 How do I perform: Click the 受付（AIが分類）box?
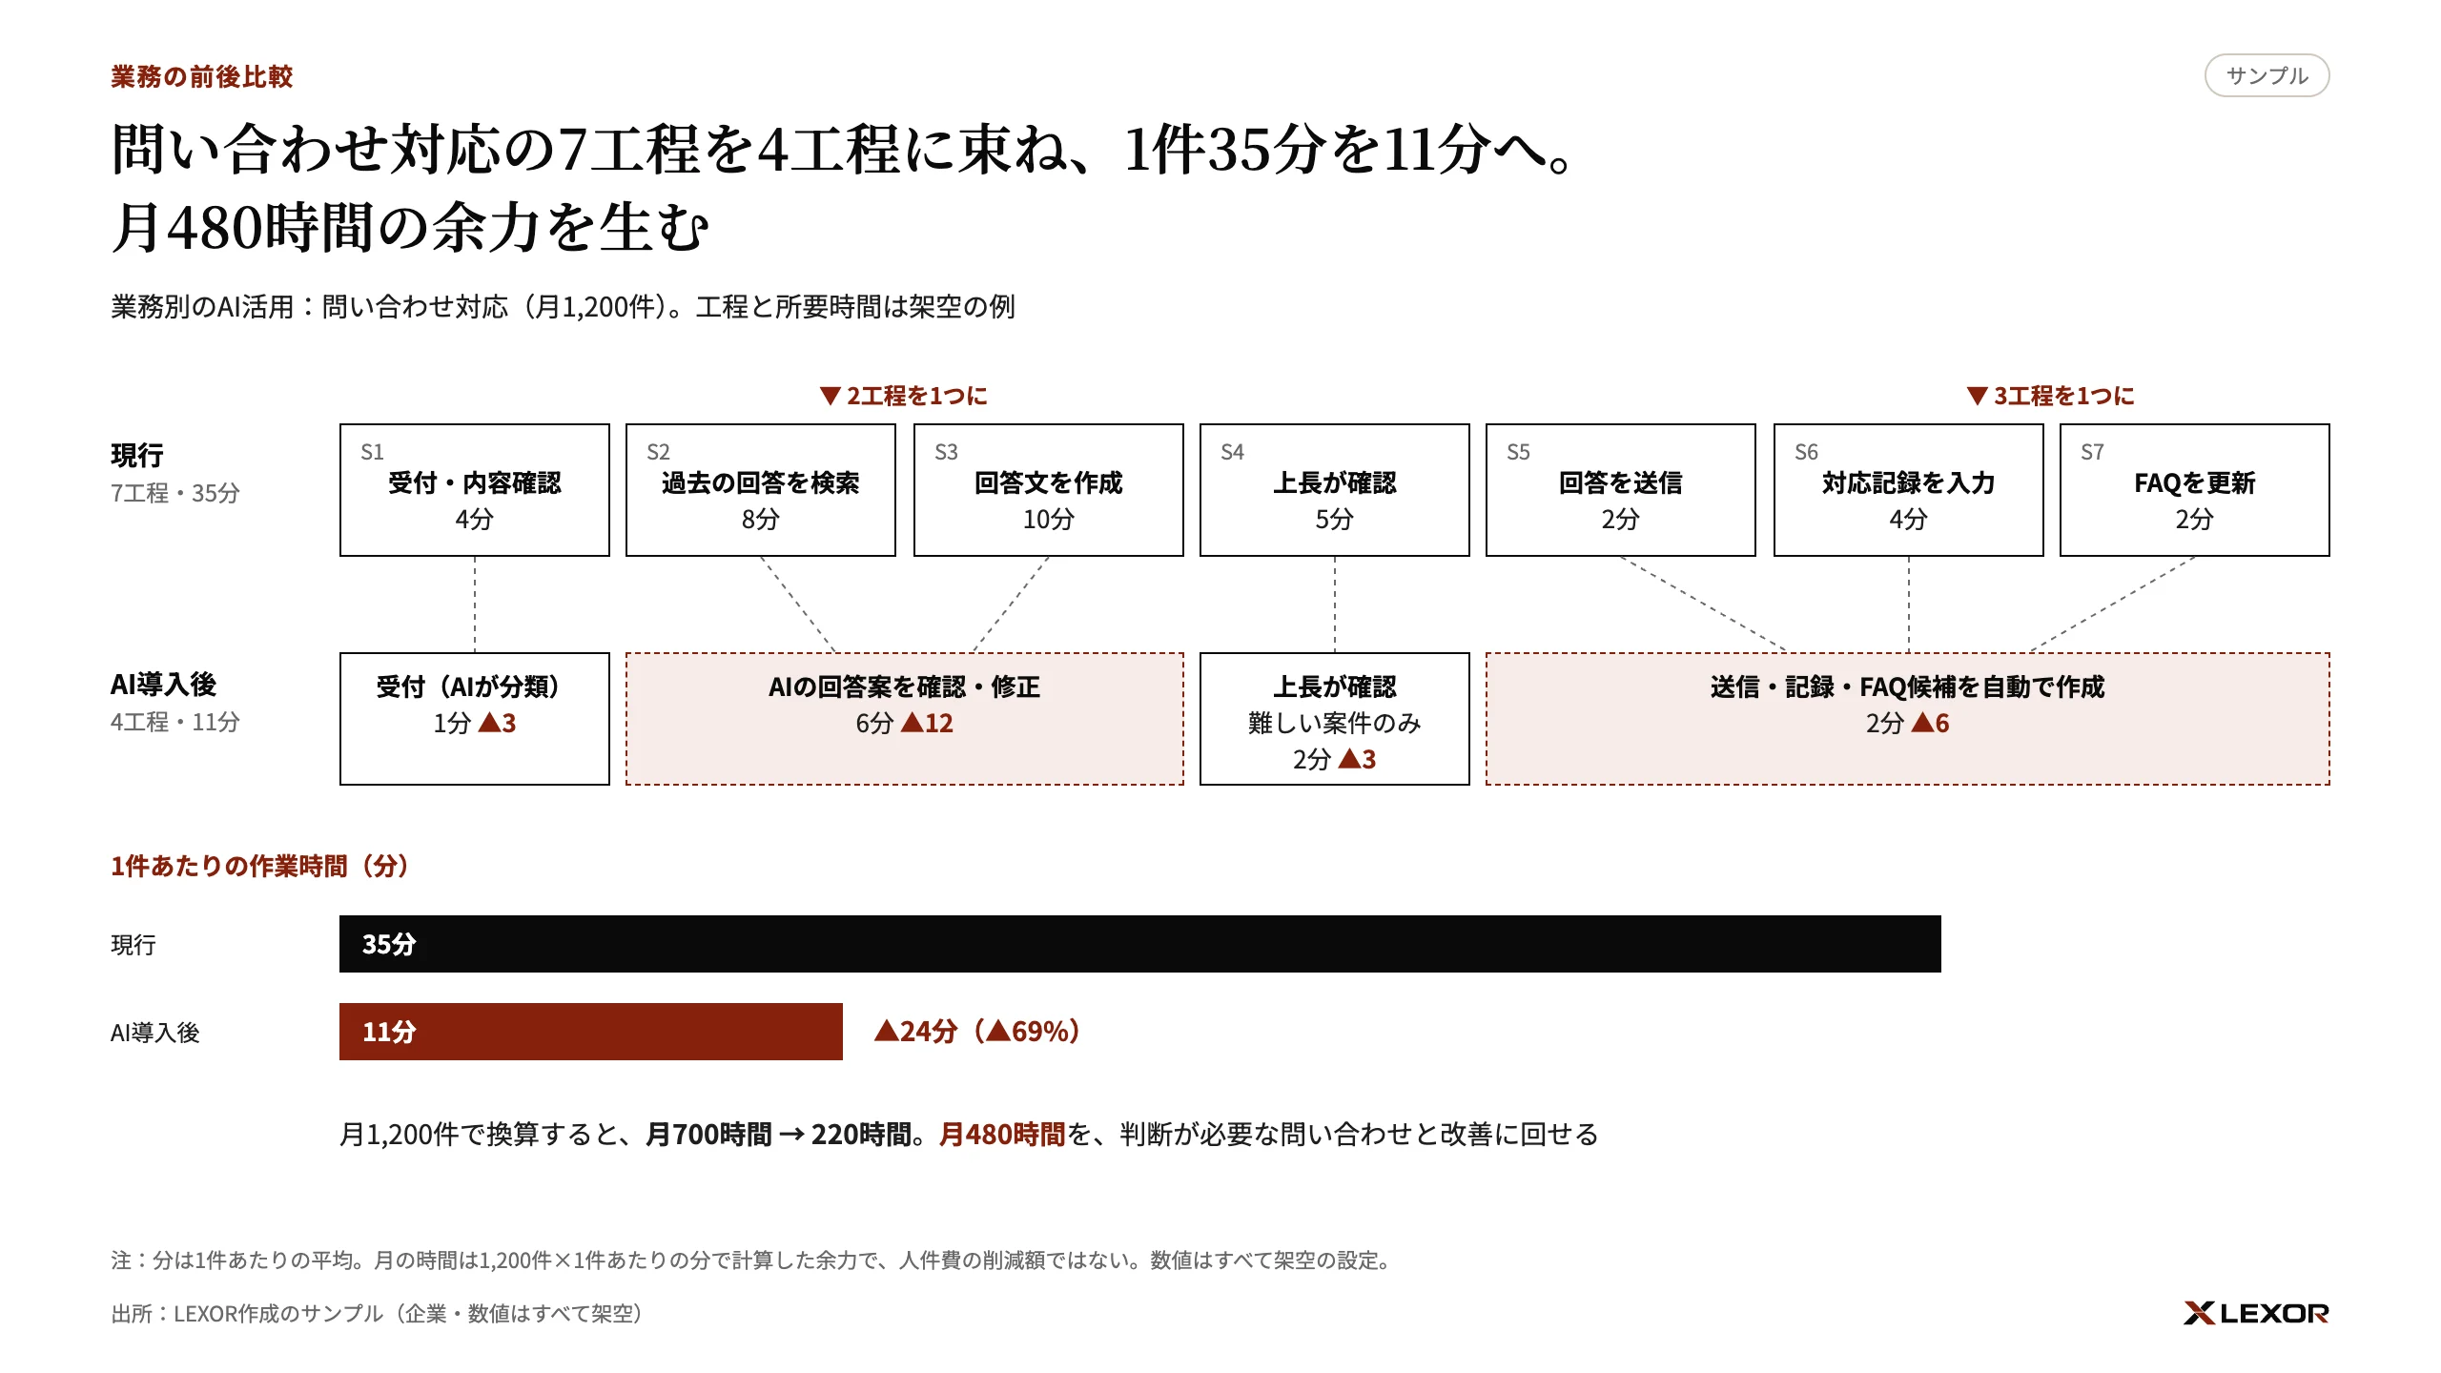[475, 719]
